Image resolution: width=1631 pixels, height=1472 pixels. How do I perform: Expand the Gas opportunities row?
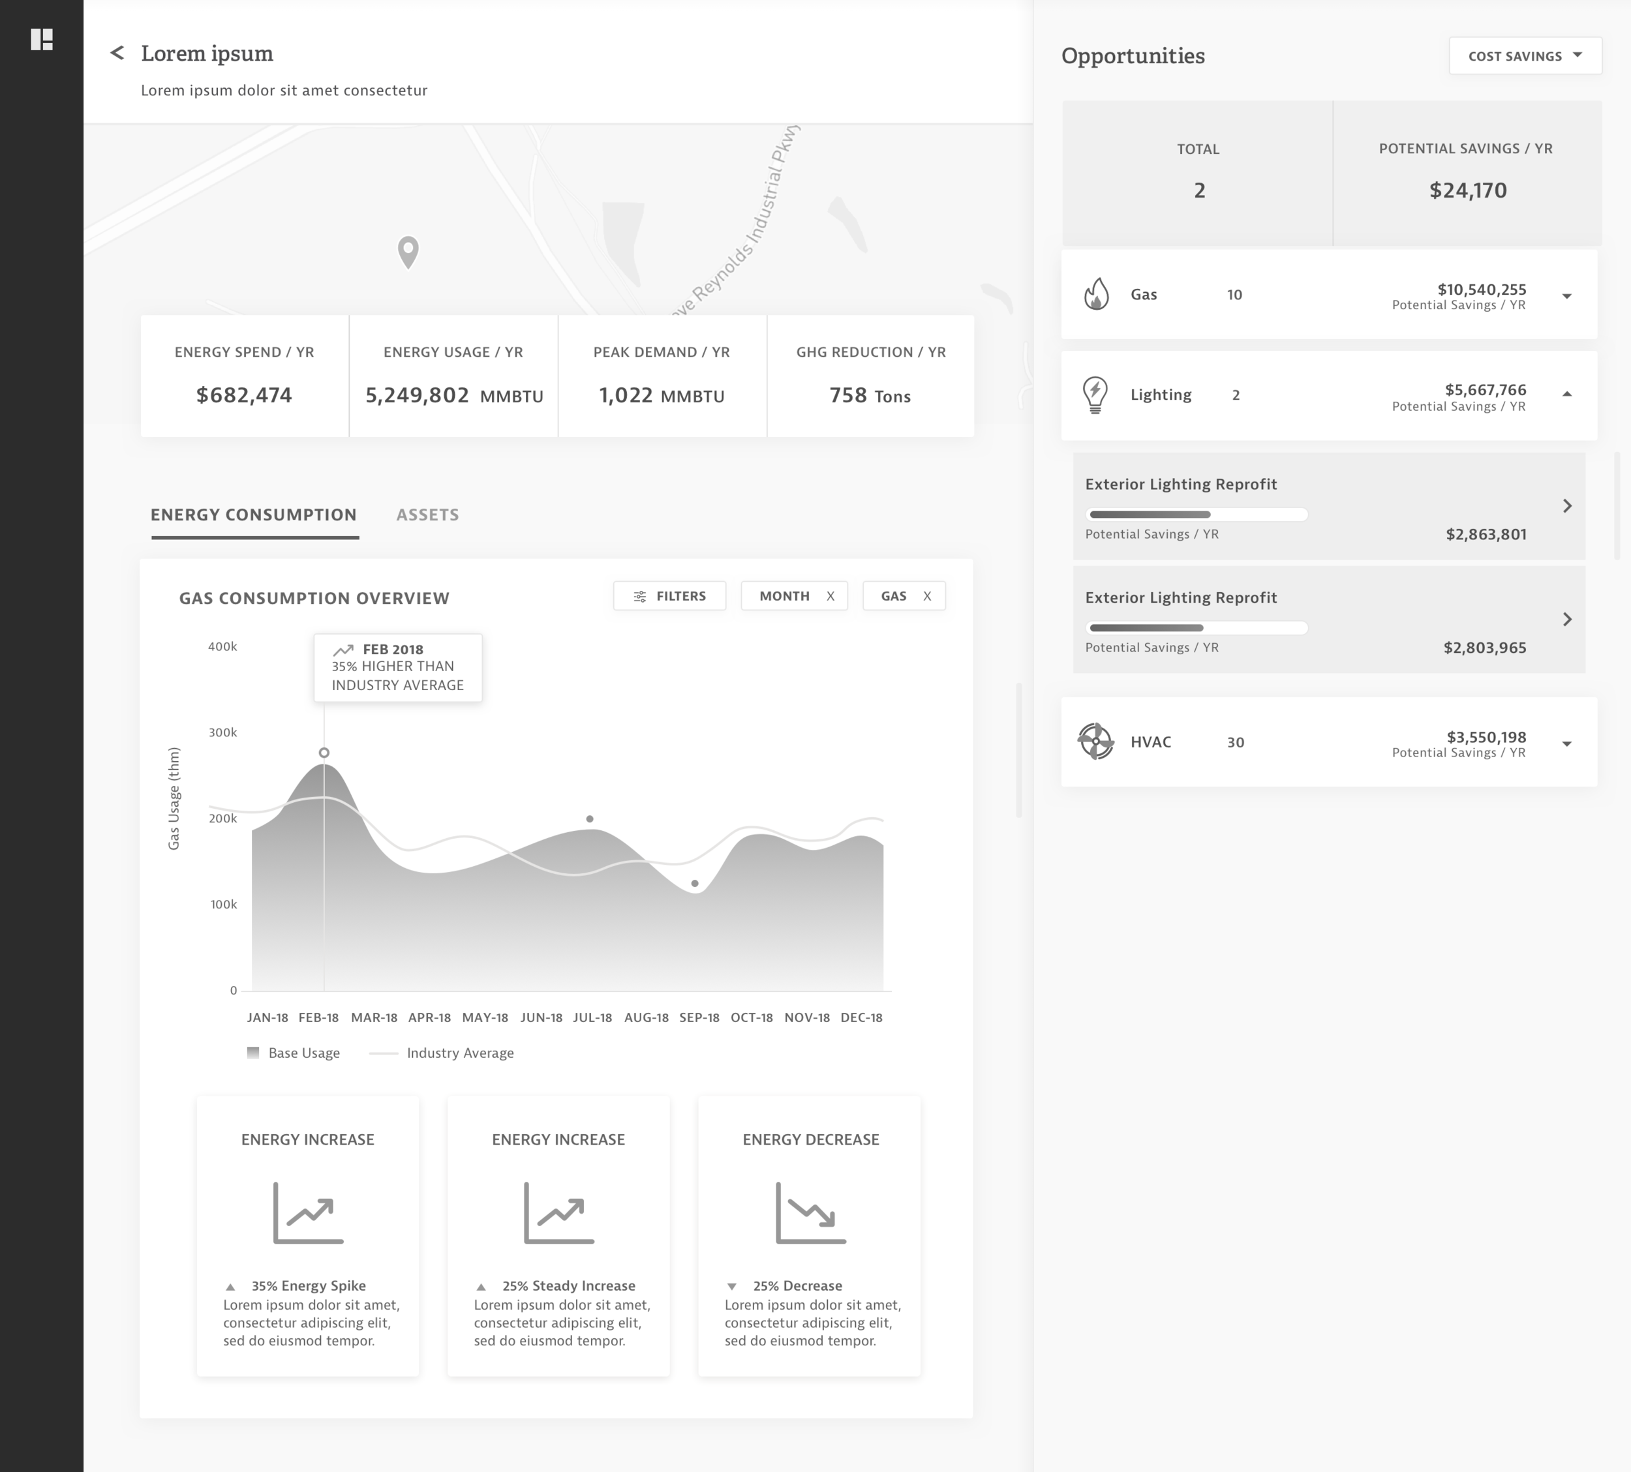pos(1566,296)
